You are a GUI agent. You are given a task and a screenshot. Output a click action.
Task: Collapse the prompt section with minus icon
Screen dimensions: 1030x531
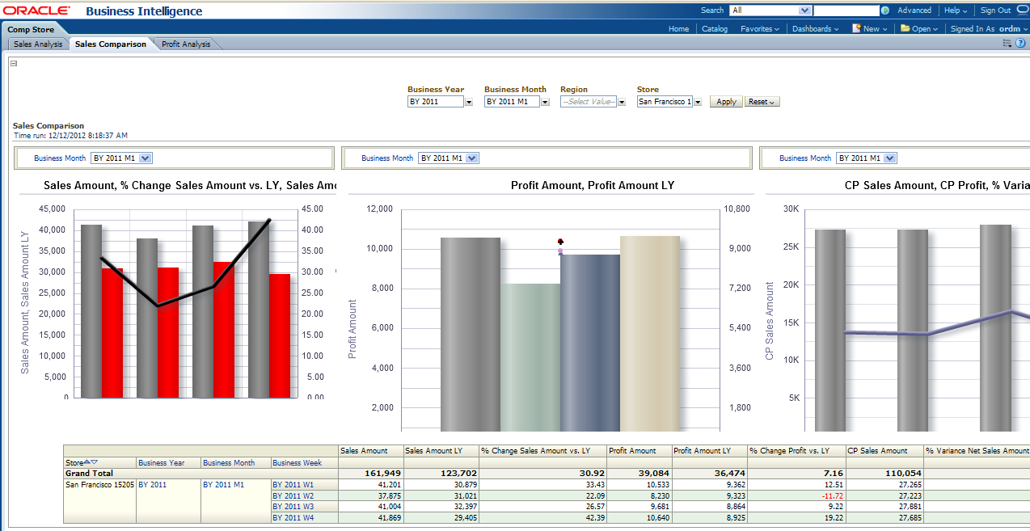click(x=13, y=63)
